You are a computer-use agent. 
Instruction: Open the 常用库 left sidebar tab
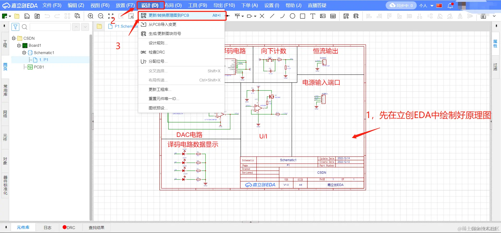pos(5,90)
